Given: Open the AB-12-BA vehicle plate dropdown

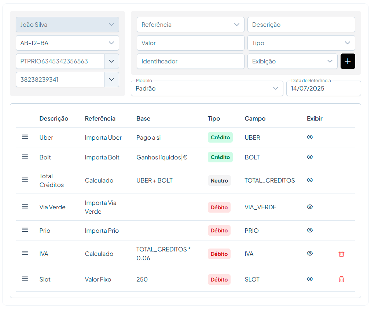Looking at the screenshot, I should [x=67, y=43].
